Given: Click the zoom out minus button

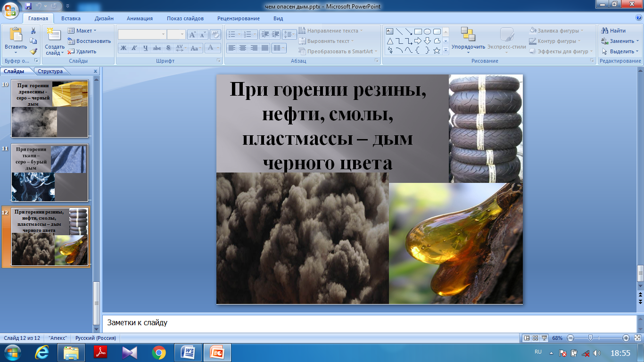Looking at the screenshot, I should click(570, 338).
